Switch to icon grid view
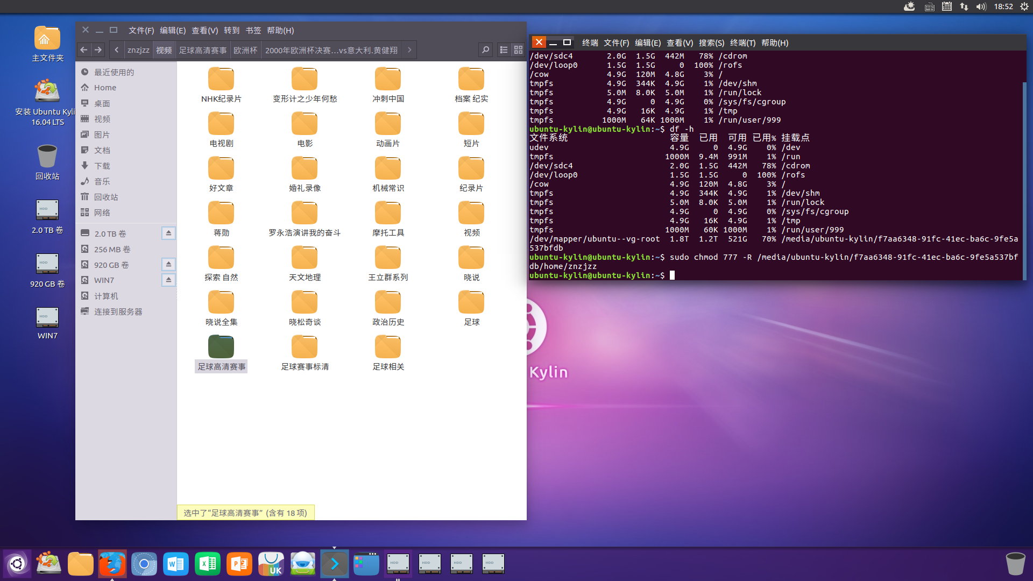The height and width of the screenshot is (581, 1033). 518,50
